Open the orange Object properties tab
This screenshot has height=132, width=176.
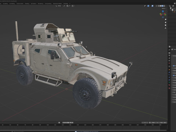point(169,70)
